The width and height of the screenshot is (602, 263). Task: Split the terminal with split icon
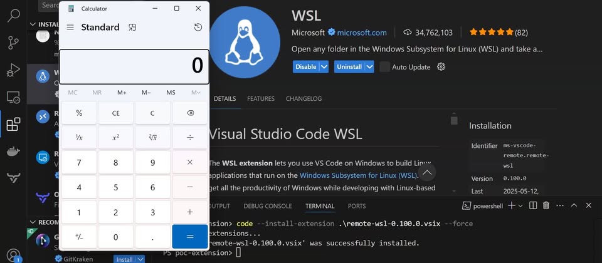coord(533,205)
